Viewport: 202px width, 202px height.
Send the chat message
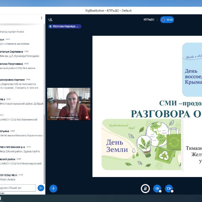41,188
